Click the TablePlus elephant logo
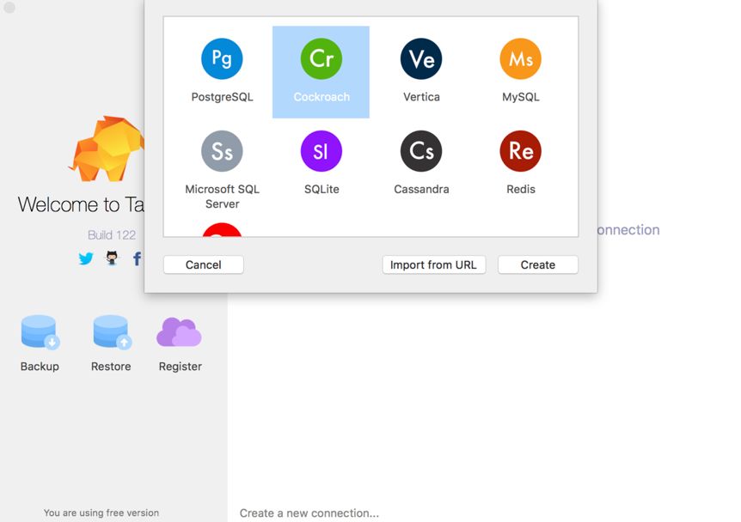741x522 pixels. pos(107,149)
